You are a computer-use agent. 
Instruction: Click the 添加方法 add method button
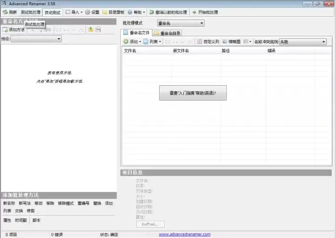tap(13, 29)
